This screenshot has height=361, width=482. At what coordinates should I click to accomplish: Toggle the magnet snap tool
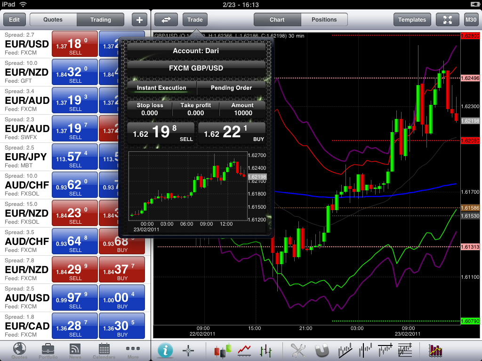point(322,350)
